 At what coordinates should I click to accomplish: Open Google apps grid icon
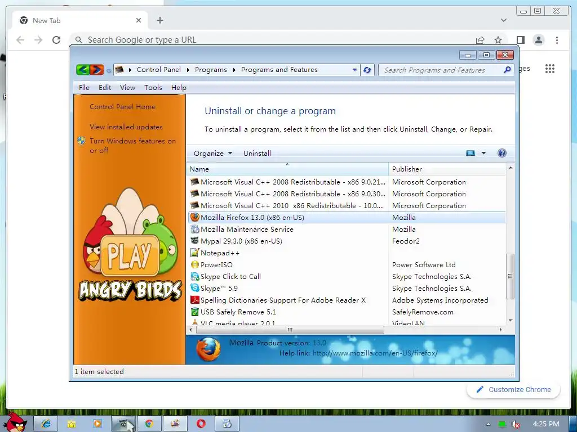pos(550,68)
